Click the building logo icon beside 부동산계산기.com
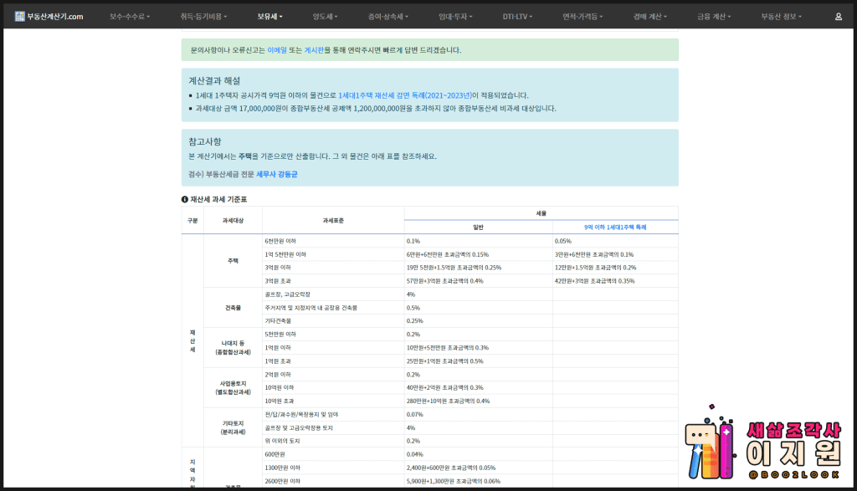The width and height of the screenshot is (857, 491). [18, 16]
